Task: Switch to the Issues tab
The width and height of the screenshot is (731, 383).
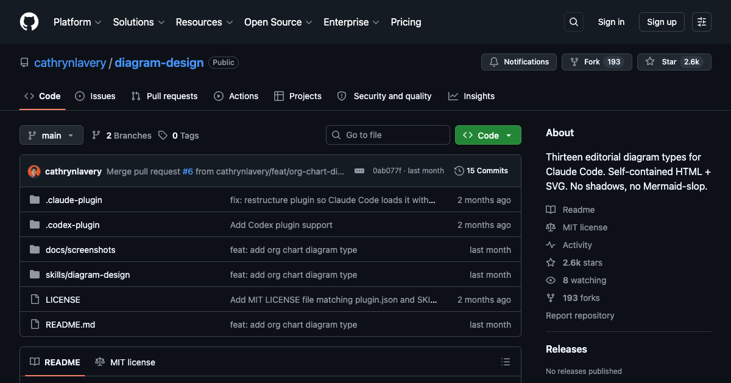Action: click(95, 96)
